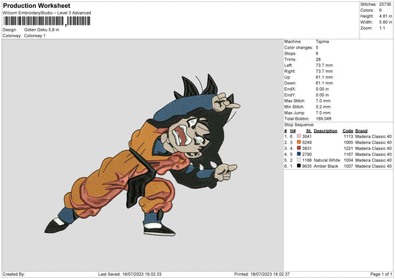Click the St. column header

coord(307,130)
